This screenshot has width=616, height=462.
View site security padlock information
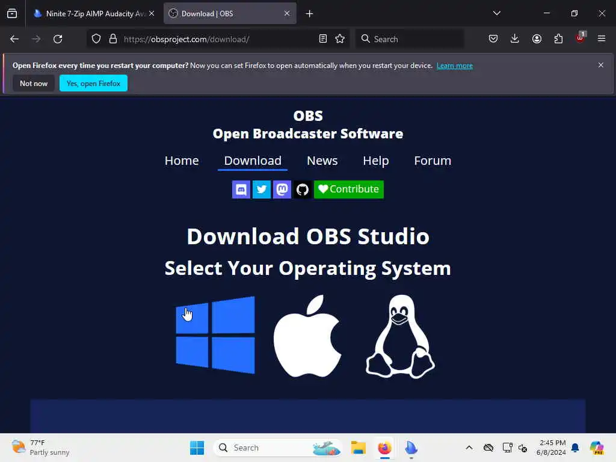[113, 39]
